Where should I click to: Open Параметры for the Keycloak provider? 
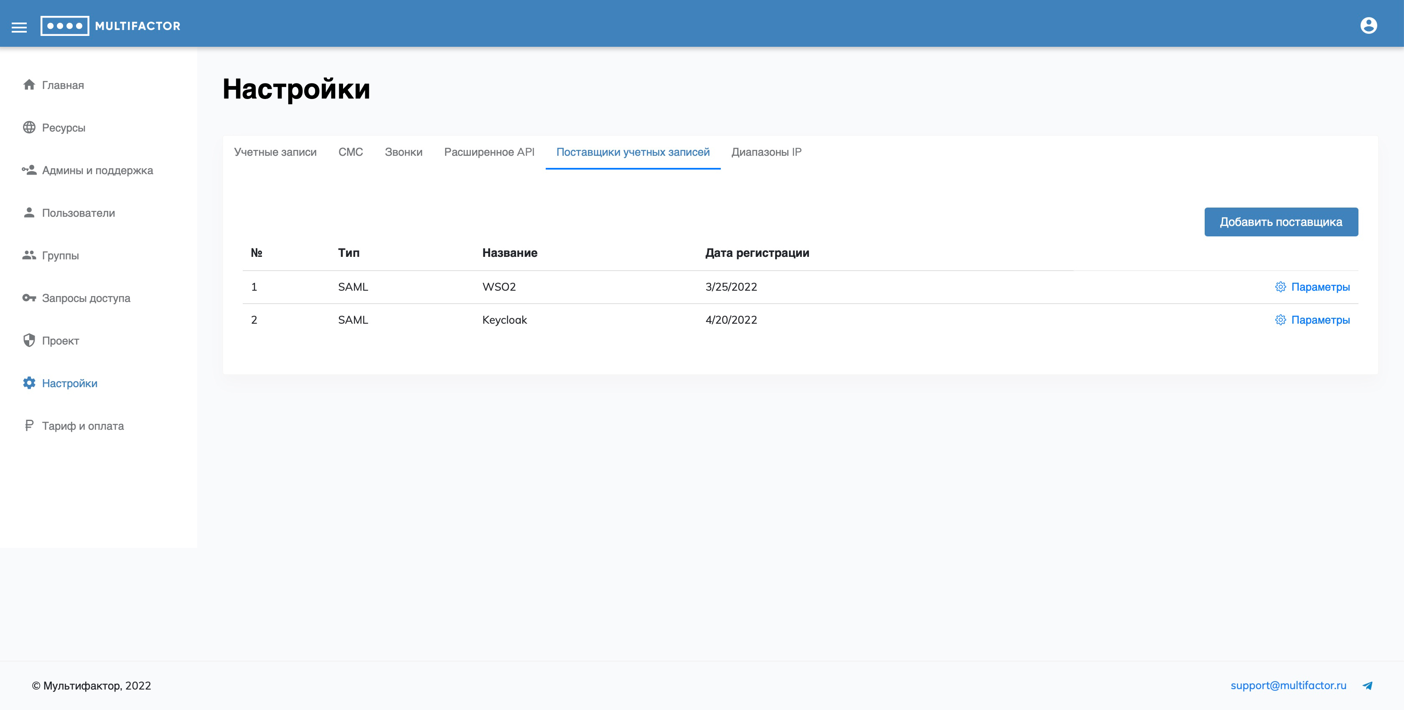click(x=1320, y=320)
